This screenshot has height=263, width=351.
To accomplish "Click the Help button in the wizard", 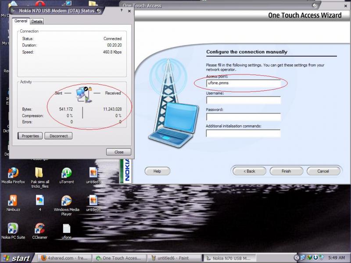I will 158,171.
